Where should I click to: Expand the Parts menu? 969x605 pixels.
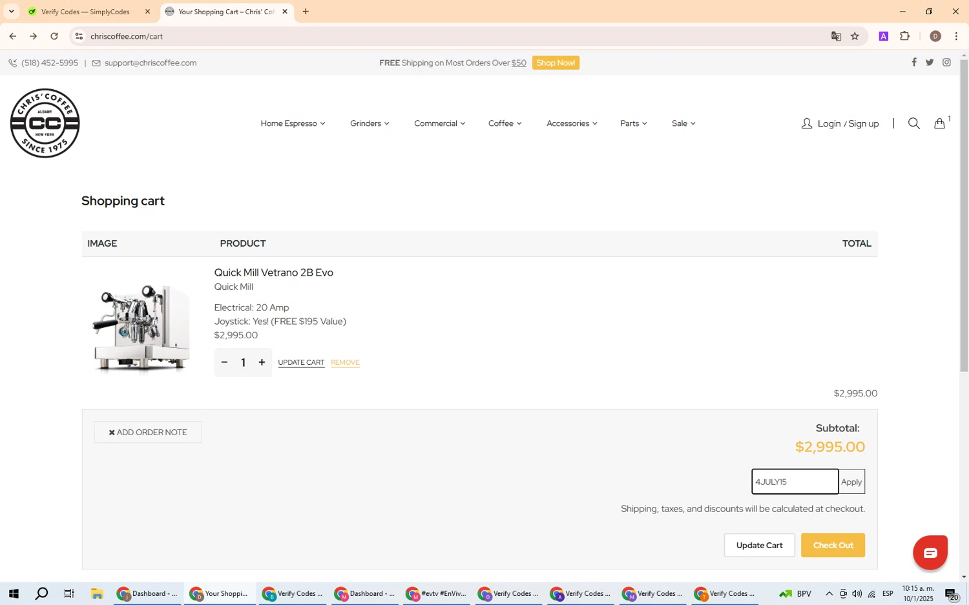tap(633, 123)
